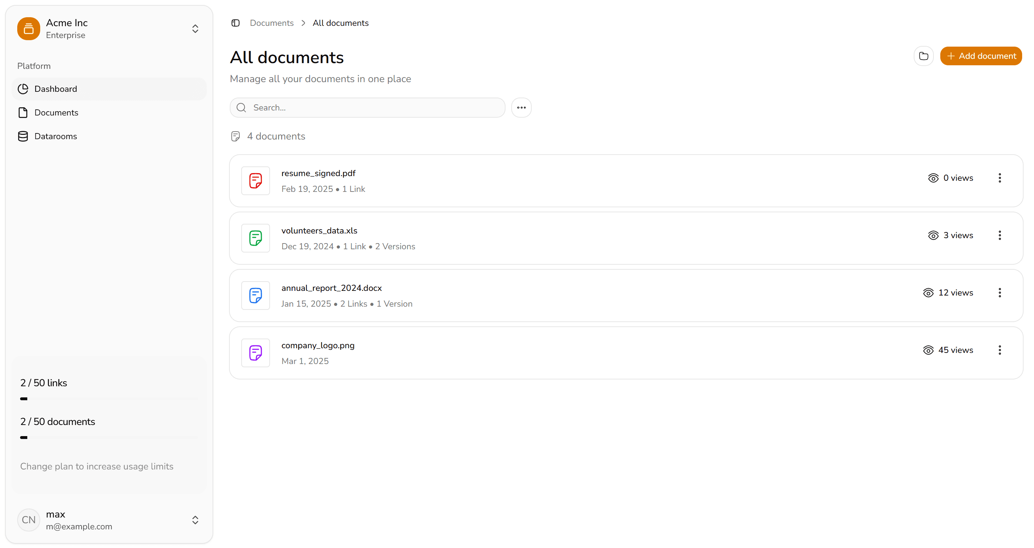Toggle the sidebar panel icon
This screenshot has height=548, width=1034.
point(236,23)
